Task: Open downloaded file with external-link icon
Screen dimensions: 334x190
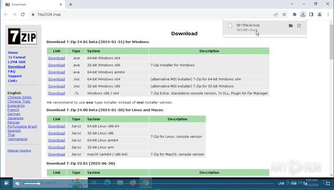Action: click(x=299, y=26)
